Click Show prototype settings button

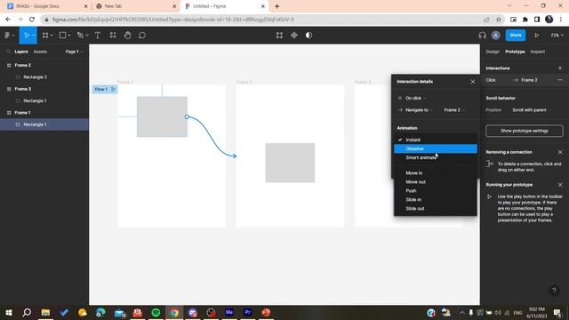(x=525, y=131)
